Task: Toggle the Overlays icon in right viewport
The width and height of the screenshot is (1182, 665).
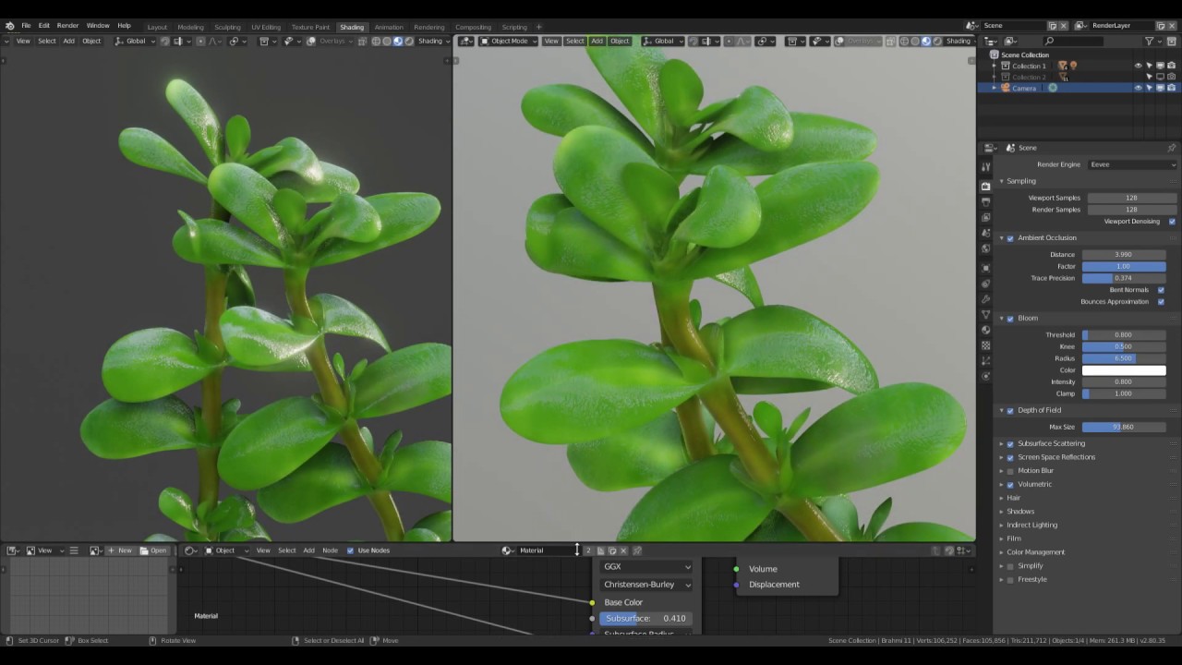Action: 839,41
